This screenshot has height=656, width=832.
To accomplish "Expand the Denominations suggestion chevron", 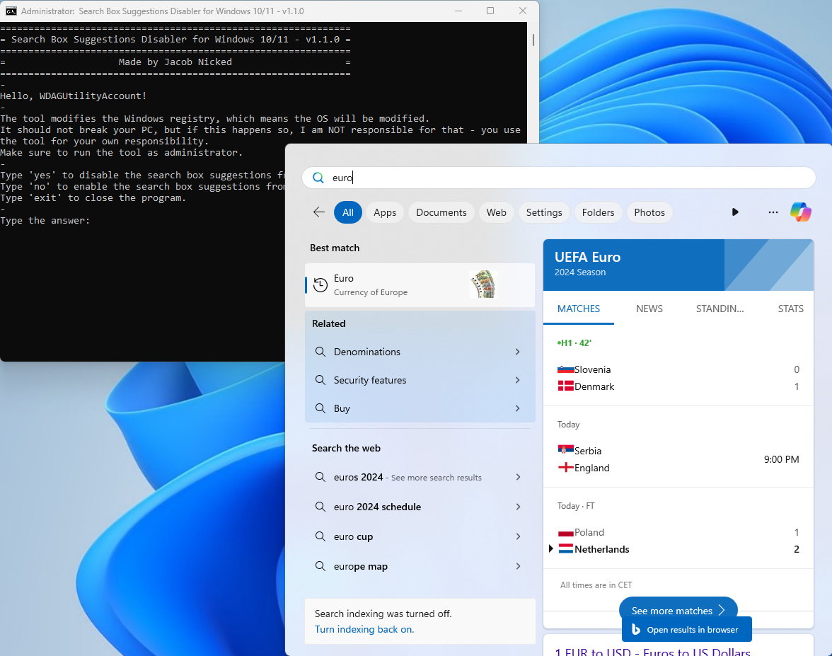I will (x=517, y=352).
